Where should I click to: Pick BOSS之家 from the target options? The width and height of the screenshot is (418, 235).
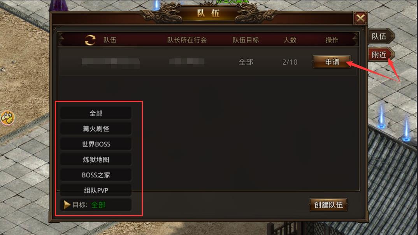coord(96,175)
